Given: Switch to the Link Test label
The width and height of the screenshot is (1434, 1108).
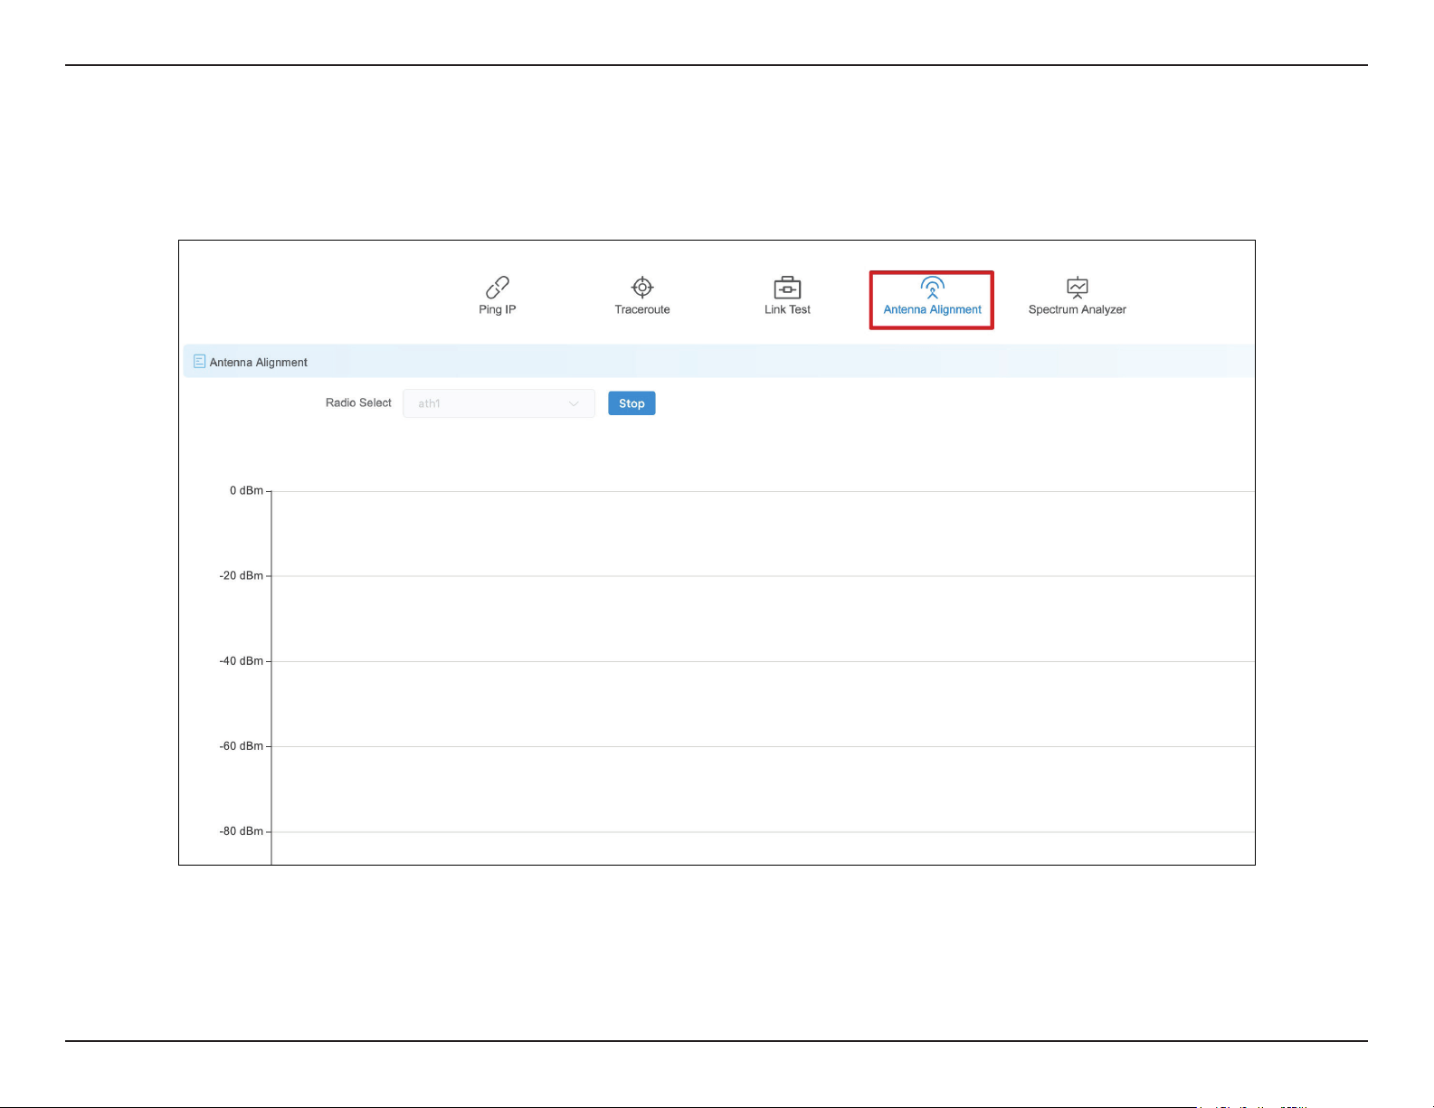Looking at the screenshot, I should tap(787, 309).
